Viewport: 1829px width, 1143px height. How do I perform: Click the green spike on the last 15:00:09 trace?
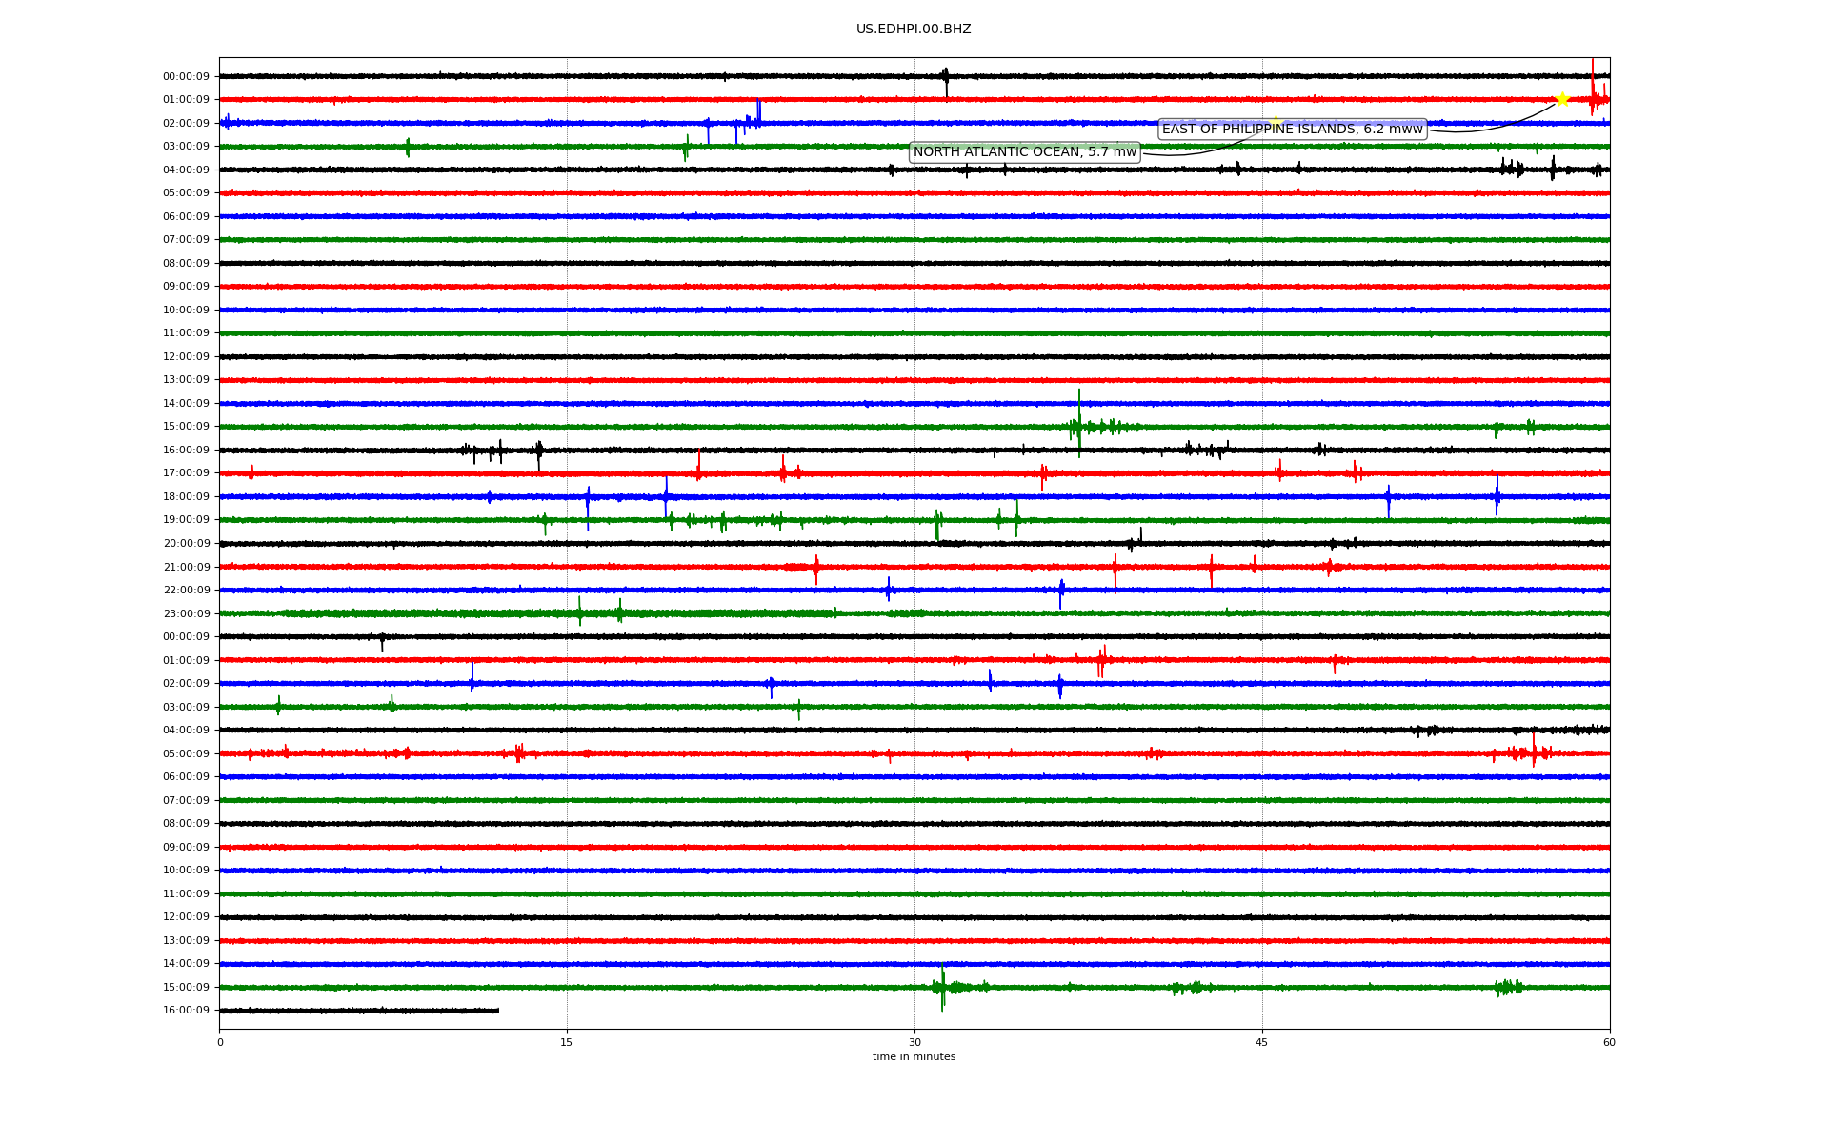(942, 987)
